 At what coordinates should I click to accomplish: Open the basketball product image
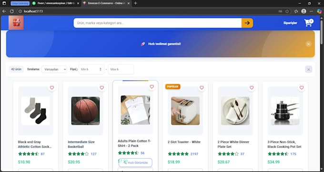pos(86,111)
